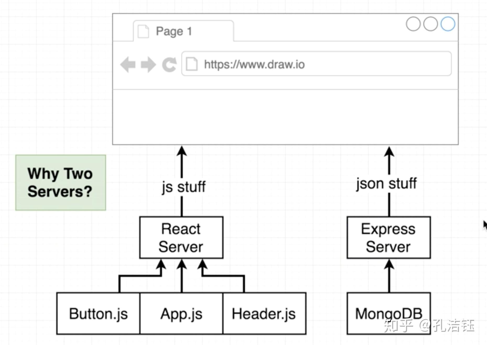
Task: Select the Express Server box
Action: point(389,237)
